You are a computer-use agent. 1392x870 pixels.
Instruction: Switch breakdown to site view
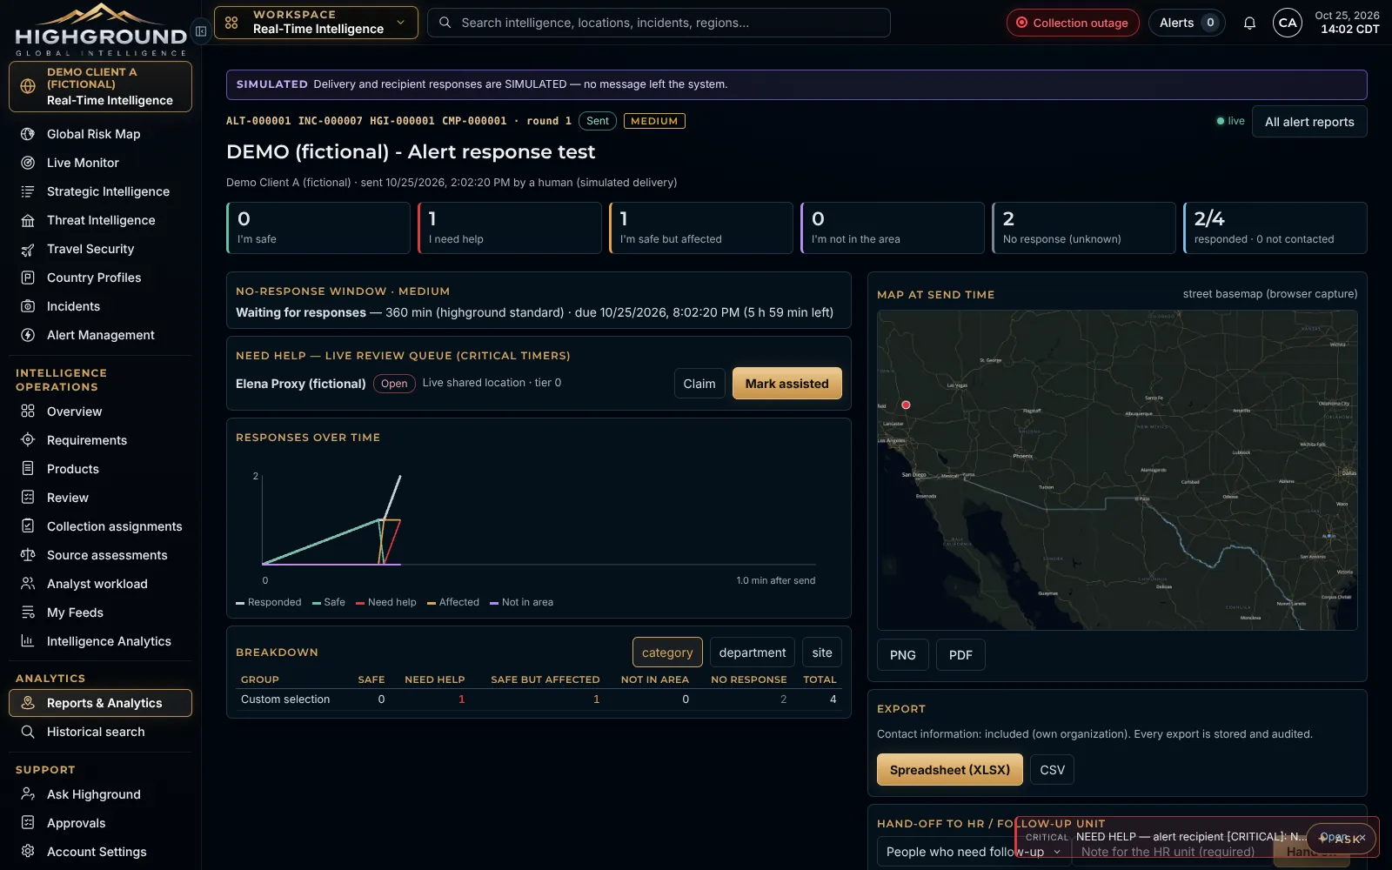click(x=822, y=652)
